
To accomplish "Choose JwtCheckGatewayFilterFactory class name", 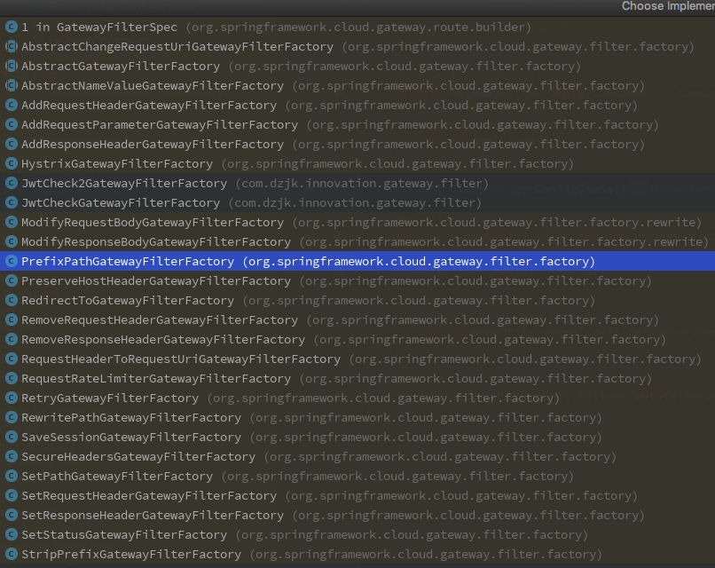I will [x=121, y=203].
